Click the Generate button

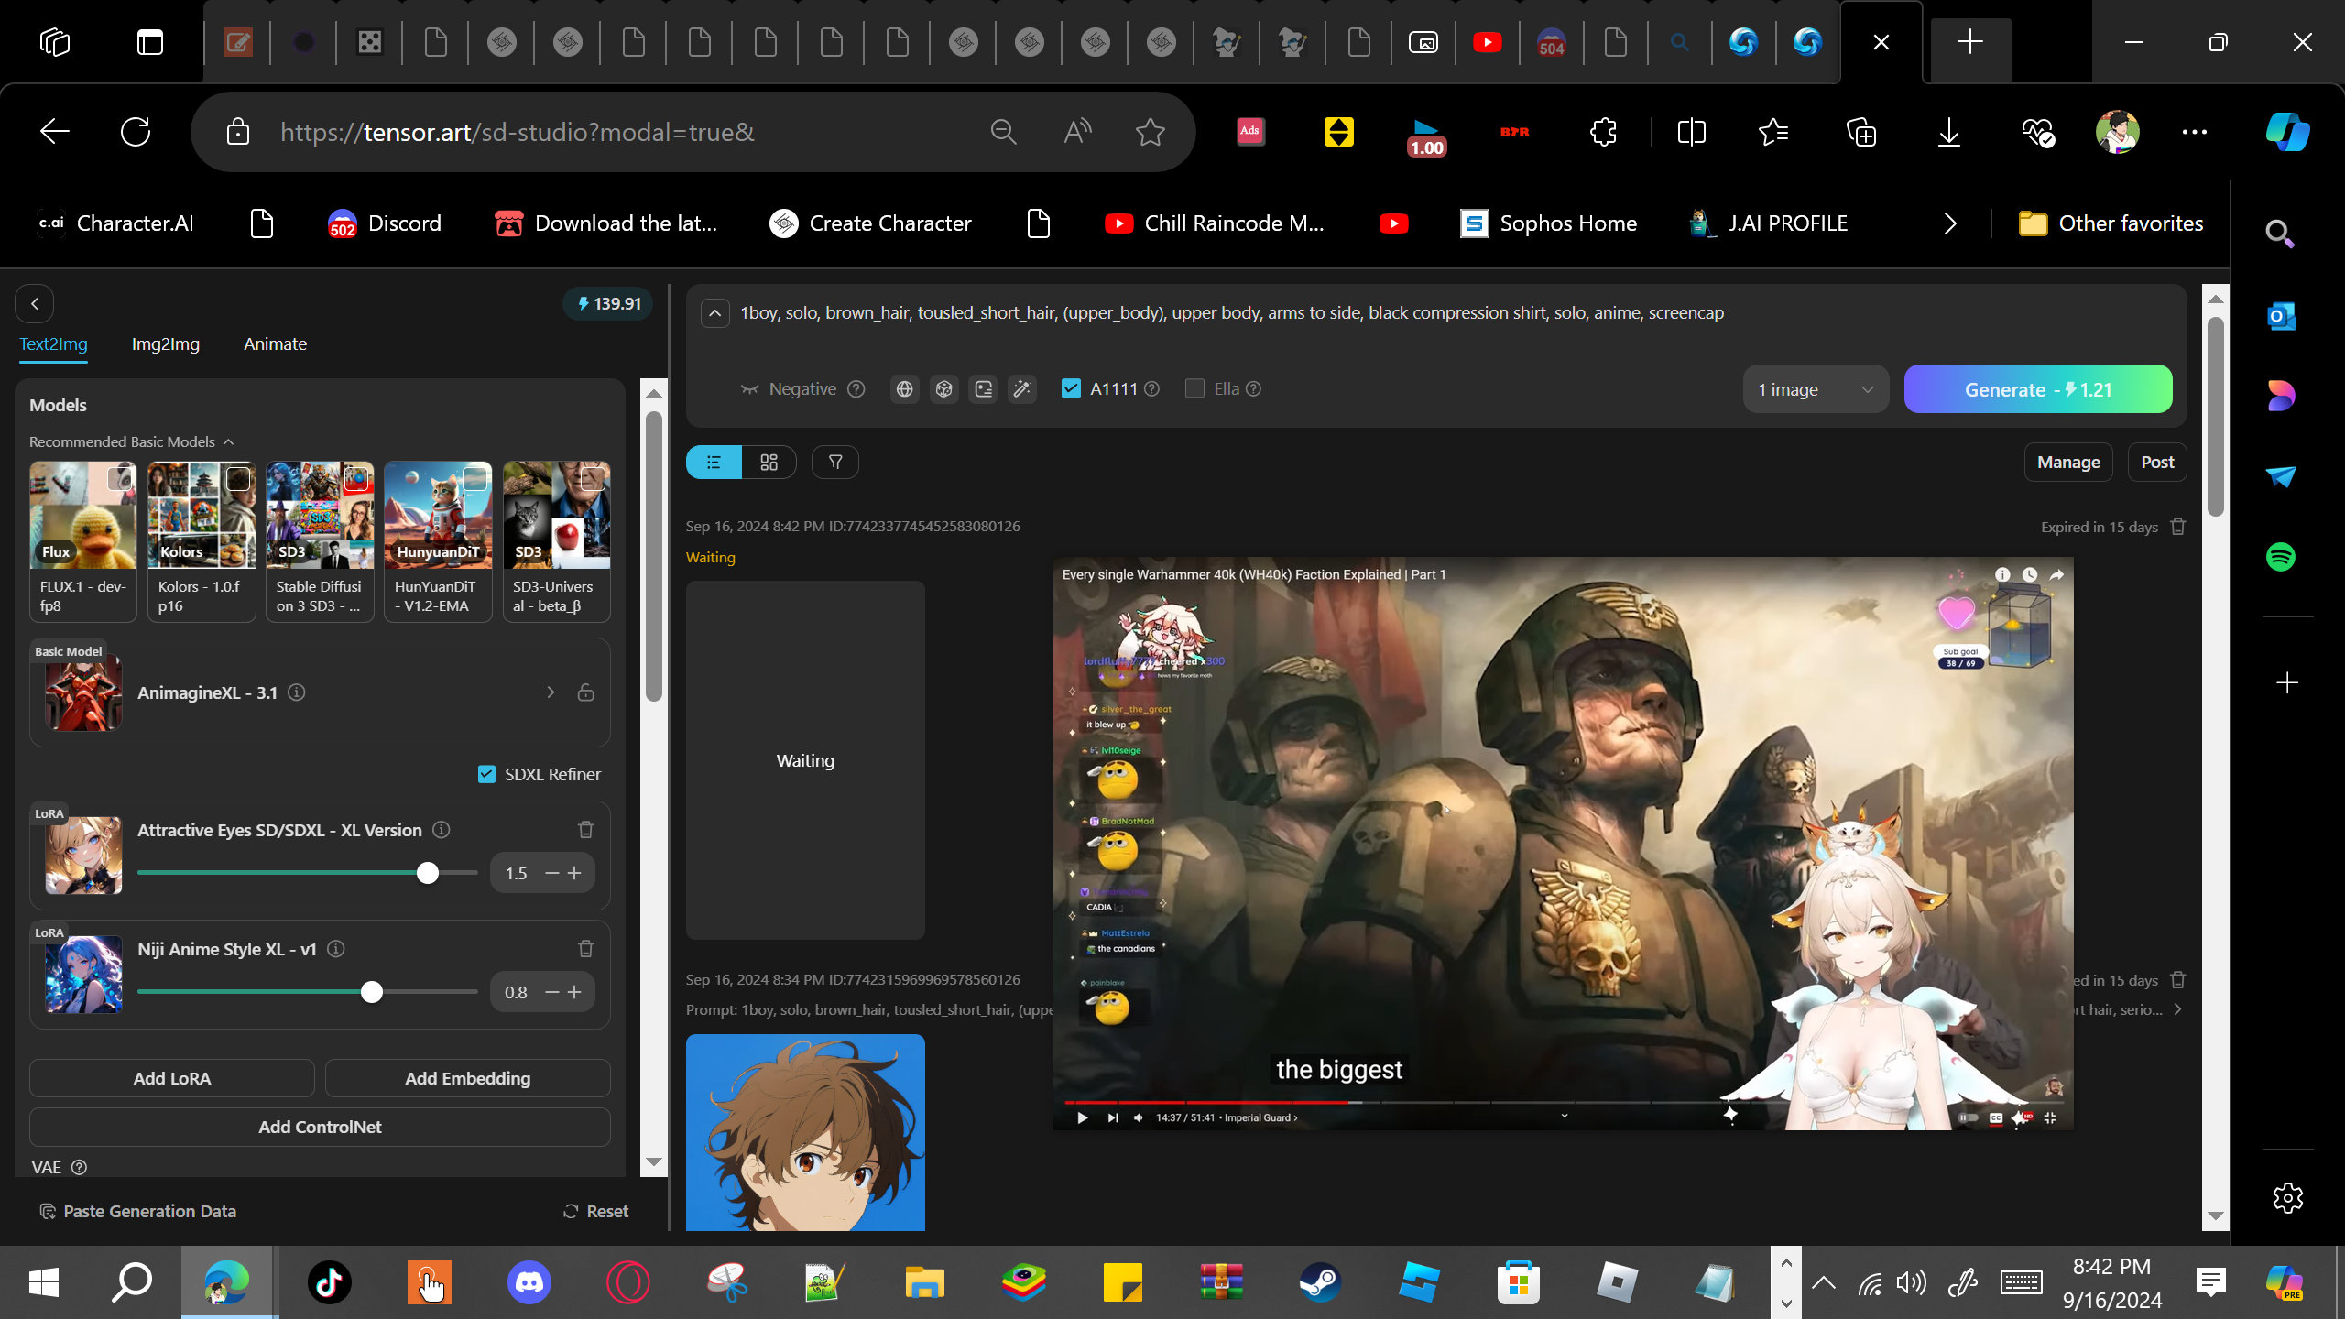coord(2038,389)
